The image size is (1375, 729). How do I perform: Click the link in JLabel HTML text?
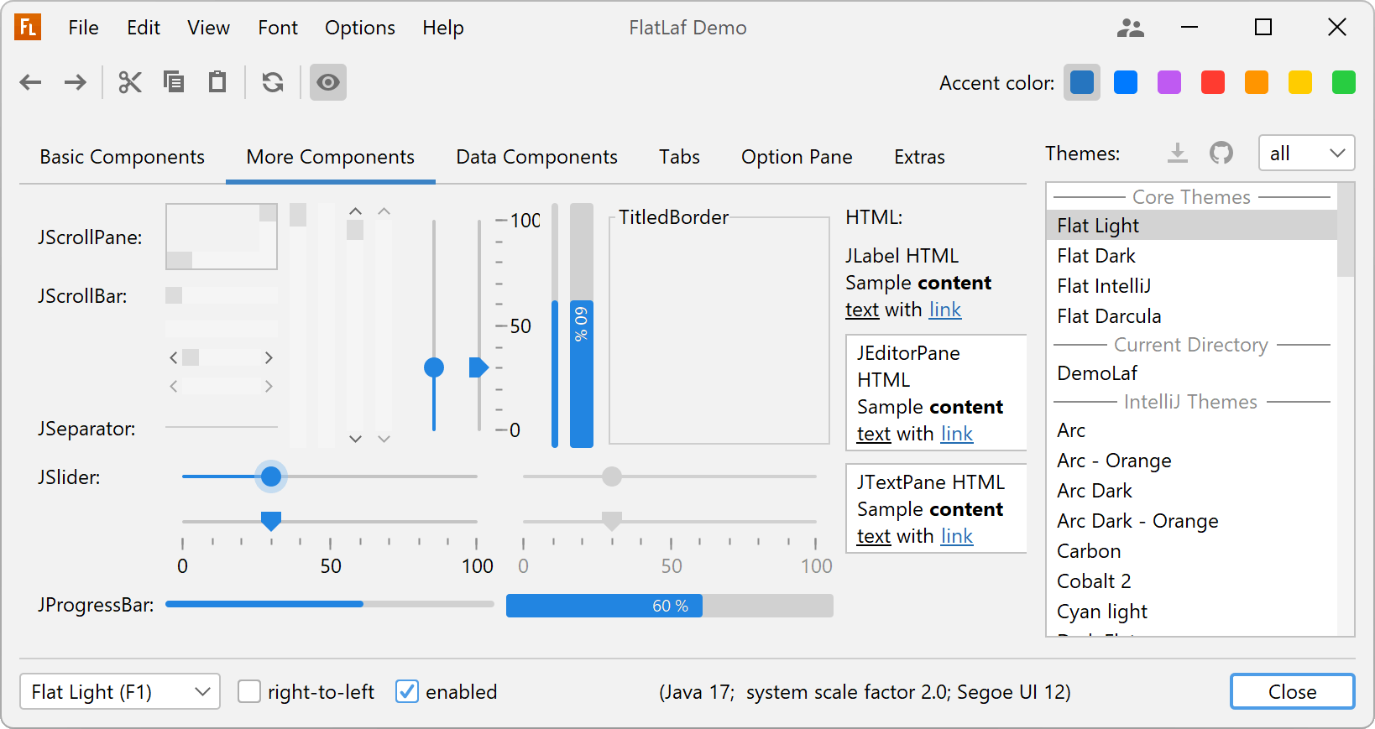(944, 310)
